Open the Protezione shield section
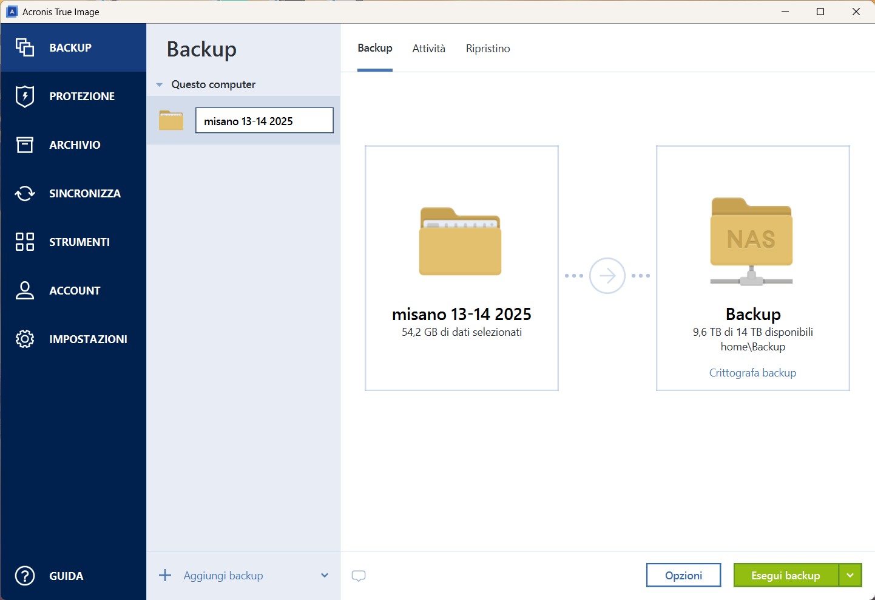This screenshot has width=875, height=600. pos(81,97)
